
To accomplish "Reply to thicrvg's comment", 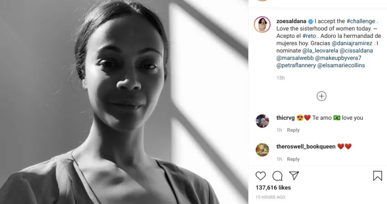I will 293,130.
